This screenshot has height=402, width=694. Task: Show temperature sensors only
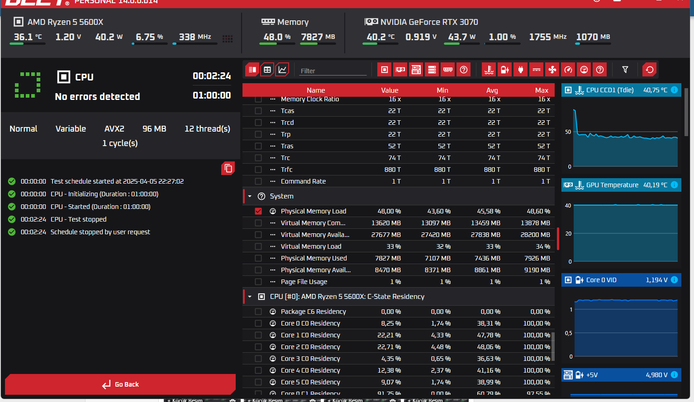(x=489, y=70)
